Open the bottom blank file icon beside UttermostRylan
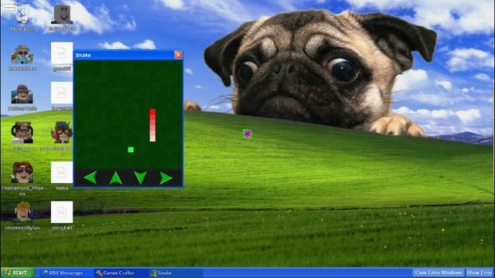Viewport: 495px width, 278px height. tap(62, 212)
